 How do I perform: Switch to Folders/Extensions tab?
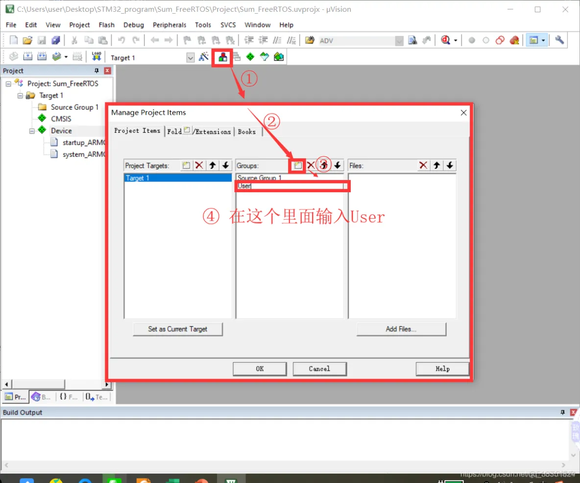coord(199,131)
